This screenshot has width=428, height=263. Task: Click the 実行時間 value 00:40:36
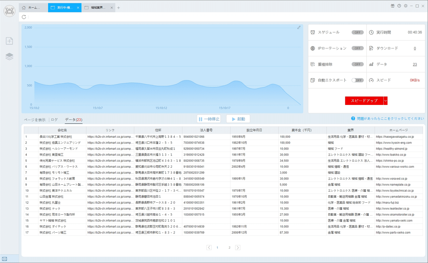[x=415, y=32]
